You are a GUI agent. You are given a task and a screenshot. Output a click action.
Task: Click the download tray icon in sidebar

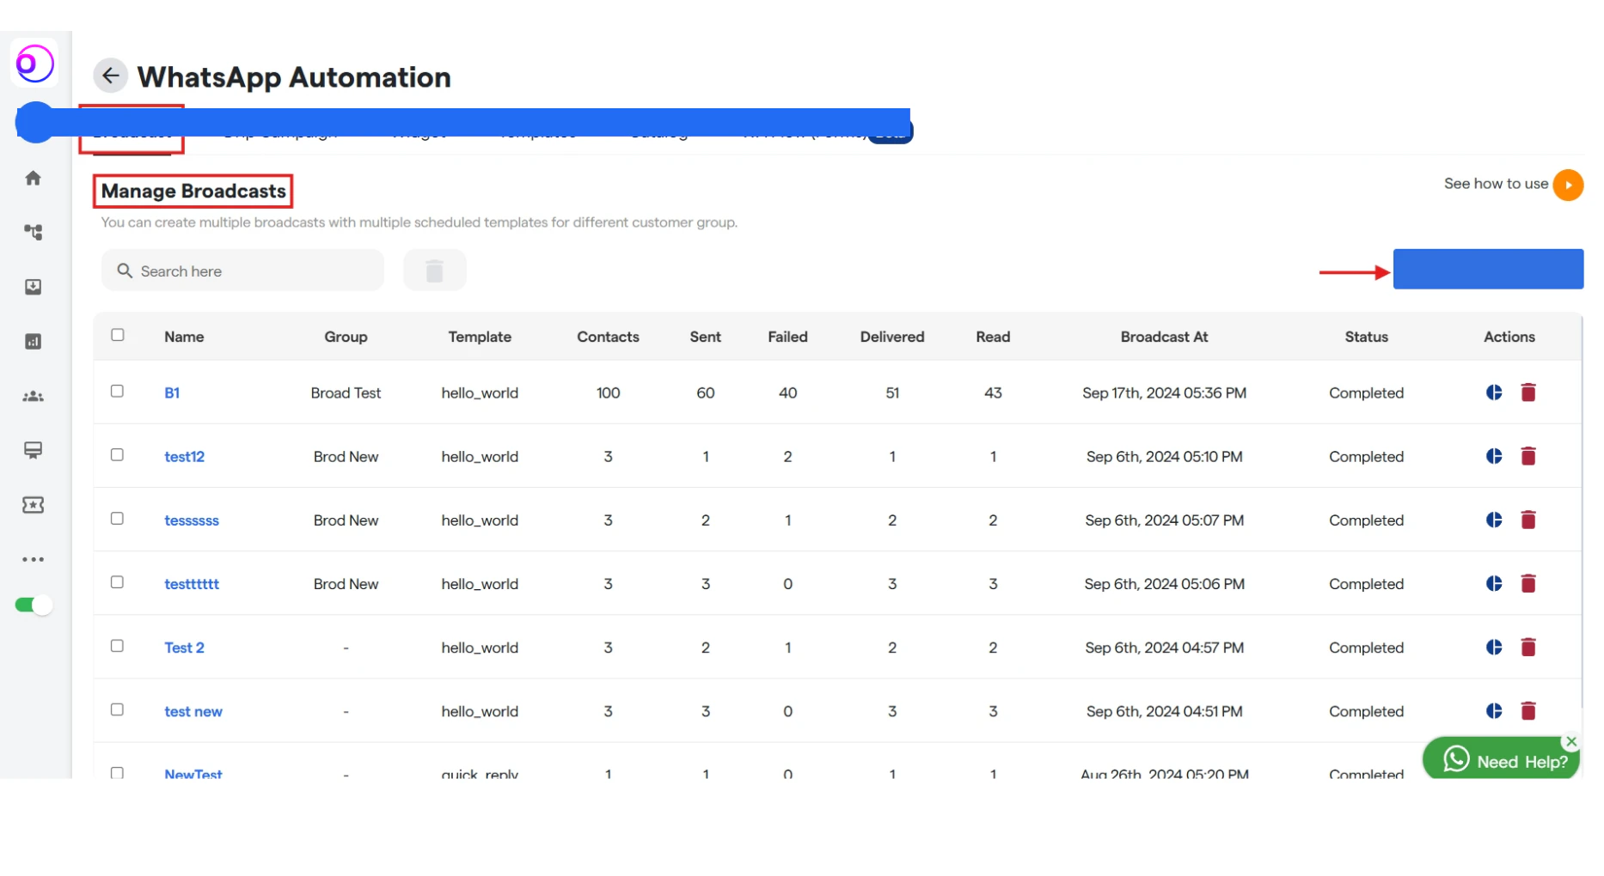click(33, 287)
